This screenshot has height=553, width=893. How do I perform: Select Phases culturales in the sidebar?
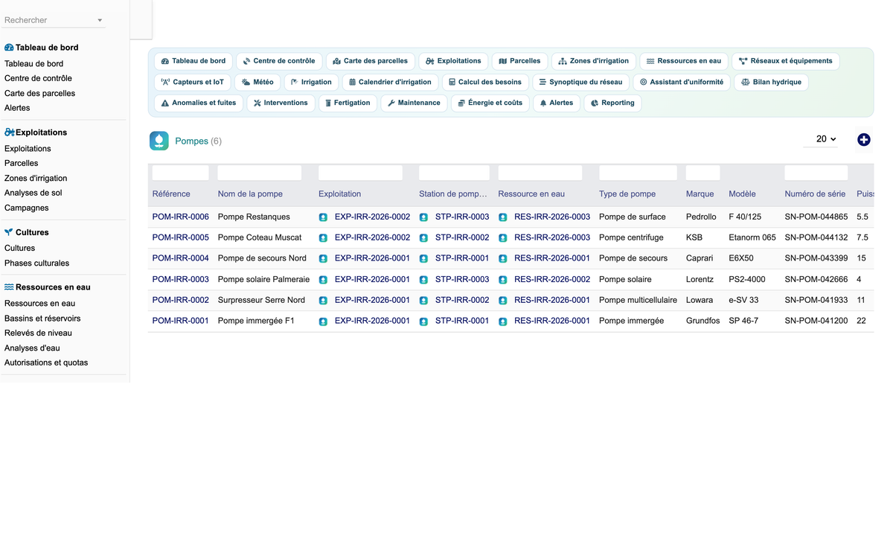click(36, 263)
